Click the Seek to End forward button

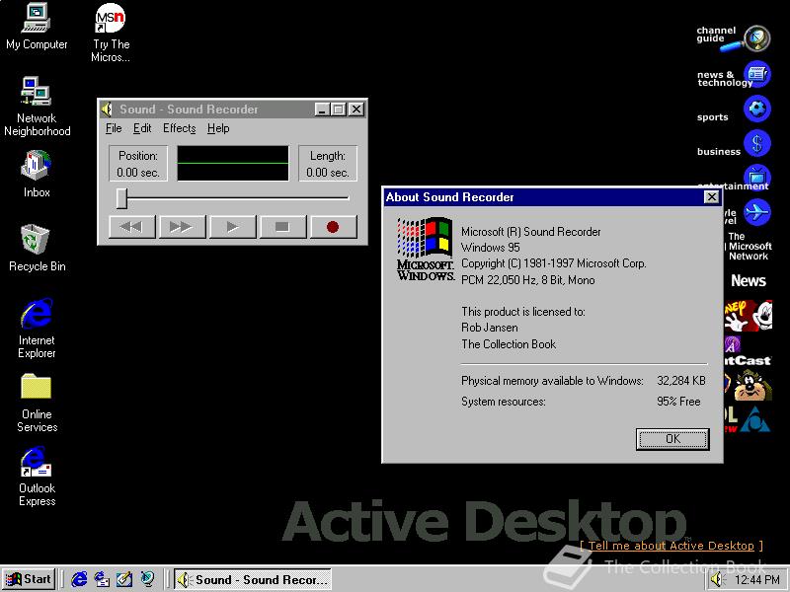pyautogui.click(x=183, y=227)
